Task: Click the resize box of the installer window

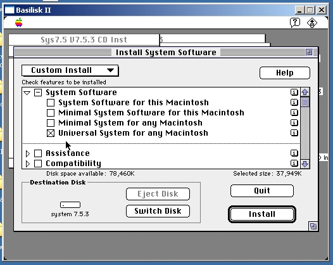Action: point(313,226)
